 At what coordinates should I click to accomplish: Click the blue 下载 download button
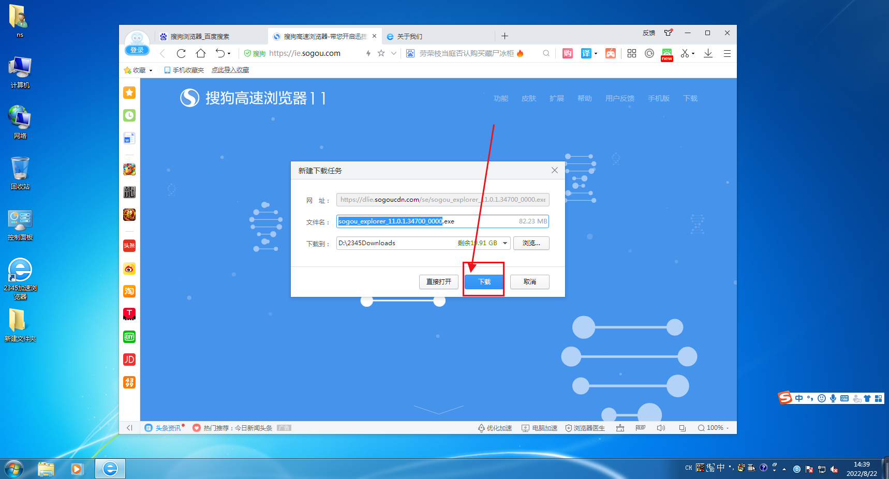coord(484,281)
